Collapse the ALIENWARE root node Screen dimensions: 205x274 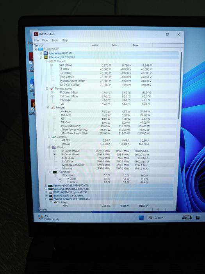click(36, 49)
